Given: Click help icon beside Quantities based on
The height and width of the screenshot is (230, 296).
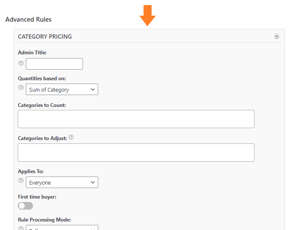Looking at the screenshot, I should coord(21,87).
